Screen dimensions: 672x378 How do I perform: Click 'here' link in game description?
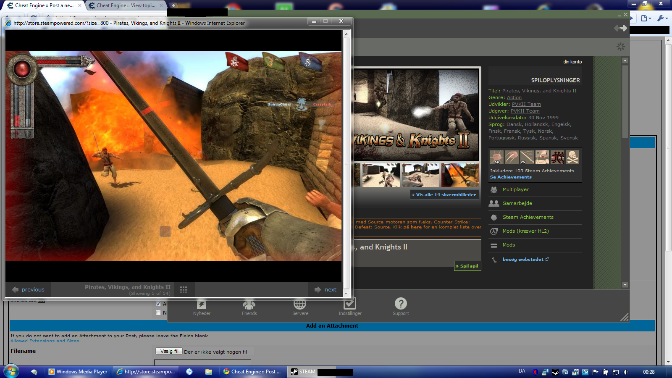(x=416, y=227)
